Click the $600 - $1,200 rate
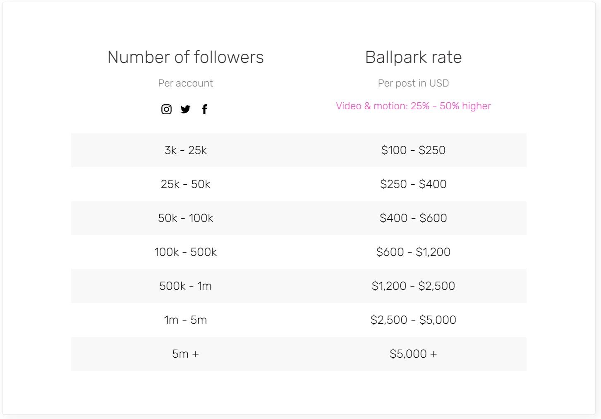This screenshot has height=419, width=601. pos(413,252)
